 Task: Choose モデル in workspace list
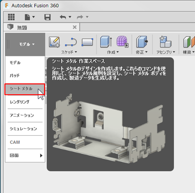(x=25, y=62)
